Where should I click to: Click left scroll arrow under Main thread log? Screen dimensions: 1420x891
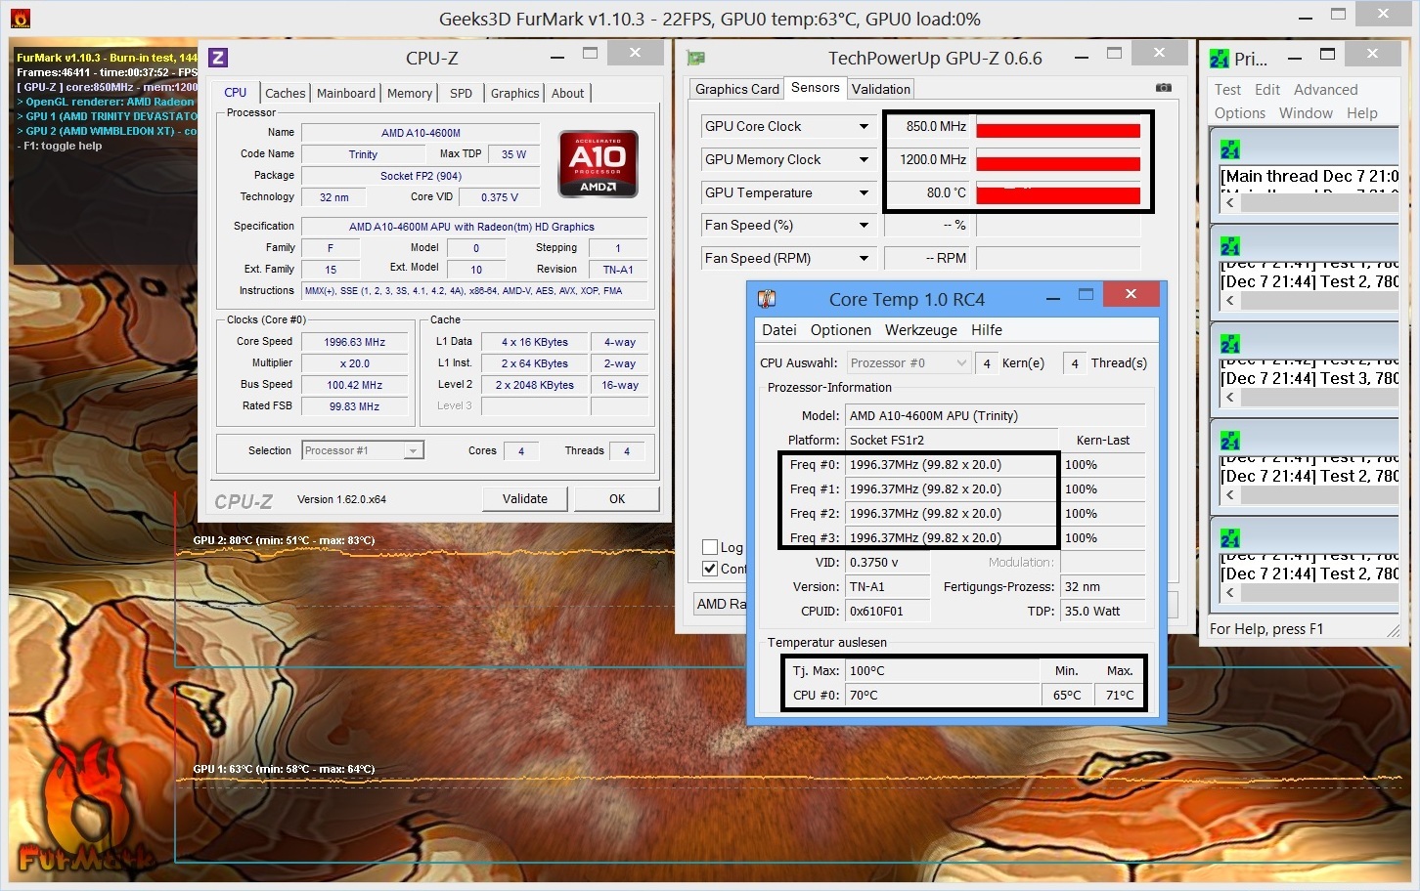click(x=1230, y=203)
